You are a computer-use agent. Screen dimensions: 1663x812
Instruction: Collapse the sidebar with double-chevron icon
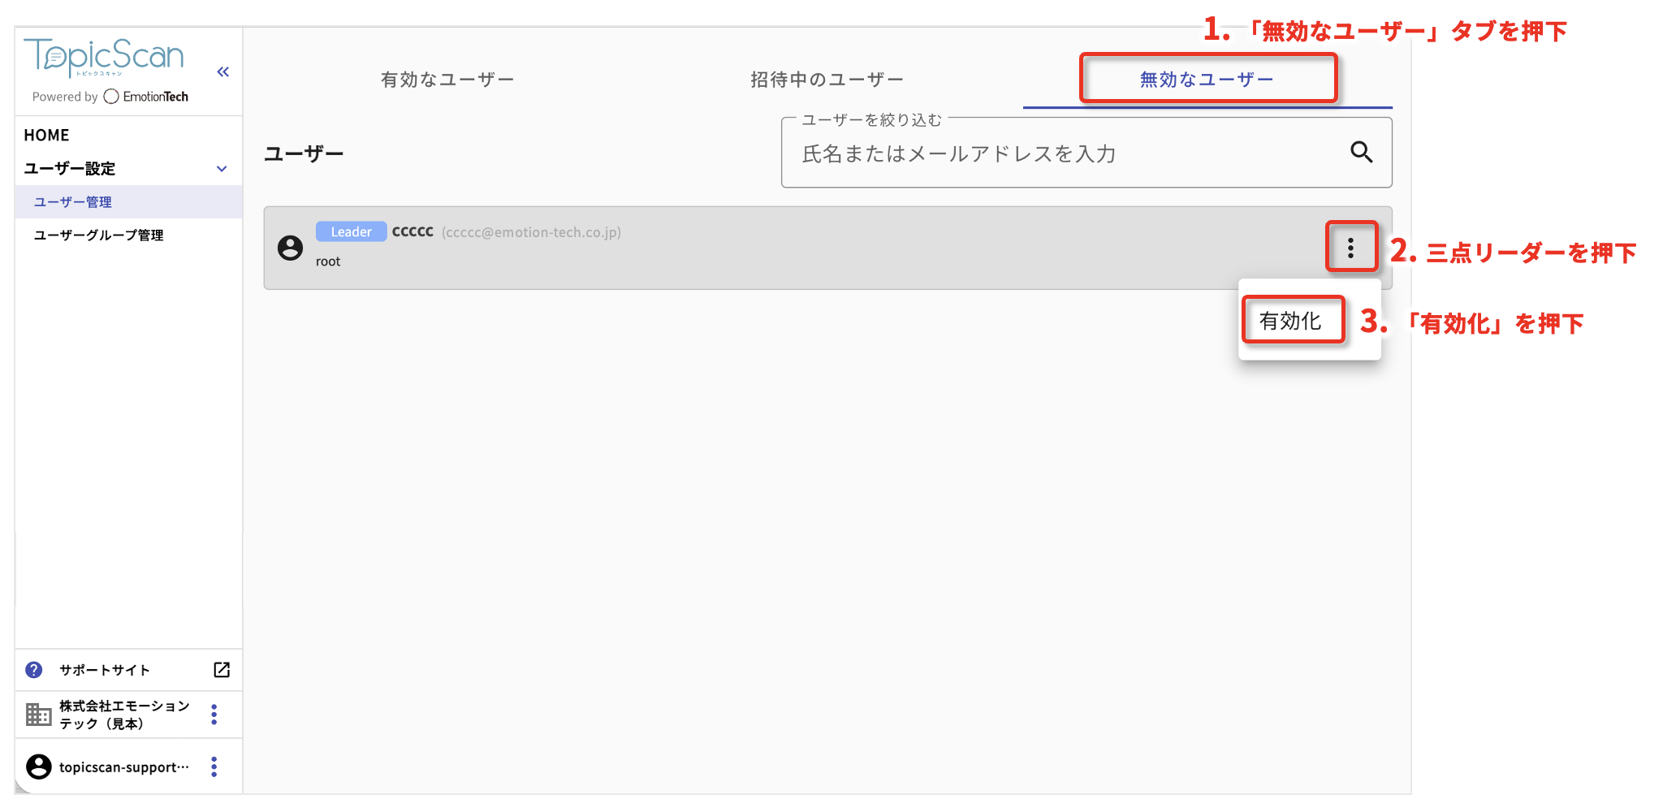tap(223, 72)
